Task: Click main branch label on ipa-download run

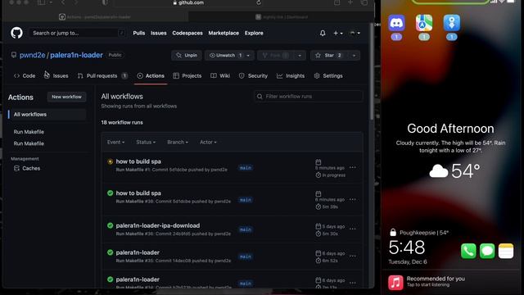Action: tap(246, 229)
